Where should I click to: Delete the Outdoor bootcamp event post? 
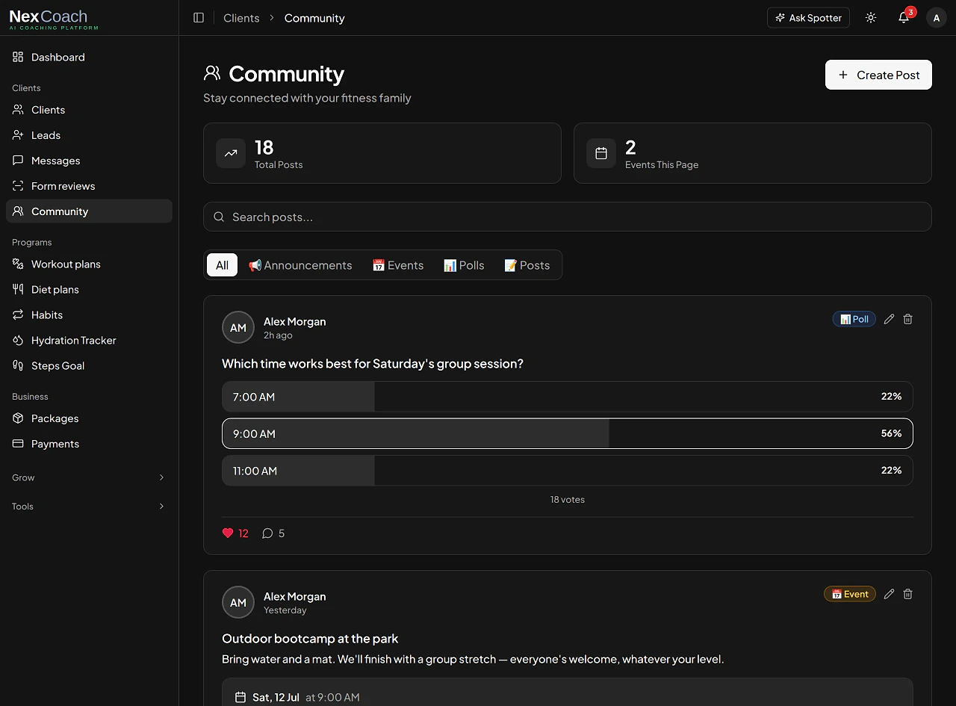point(908,594)
